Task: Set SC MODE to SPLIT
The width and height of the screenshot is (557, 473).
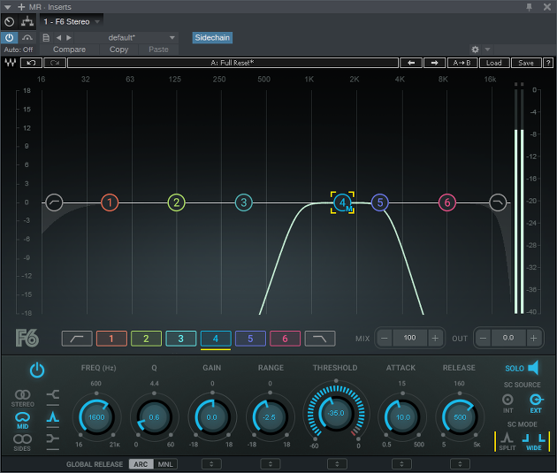Action: click(x=507, y=441)
